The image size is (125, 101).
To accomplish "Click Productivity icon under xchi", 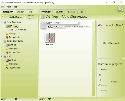I will pyautogui.click(x=7, y=68).
